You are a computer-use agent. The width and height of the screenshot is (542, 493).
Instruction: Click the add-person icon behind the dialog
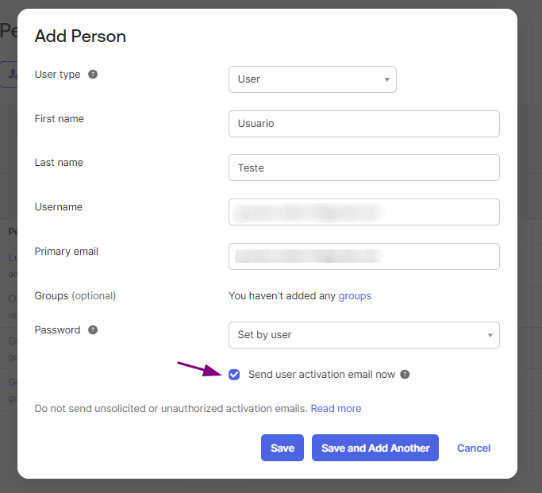coord(10,73)
